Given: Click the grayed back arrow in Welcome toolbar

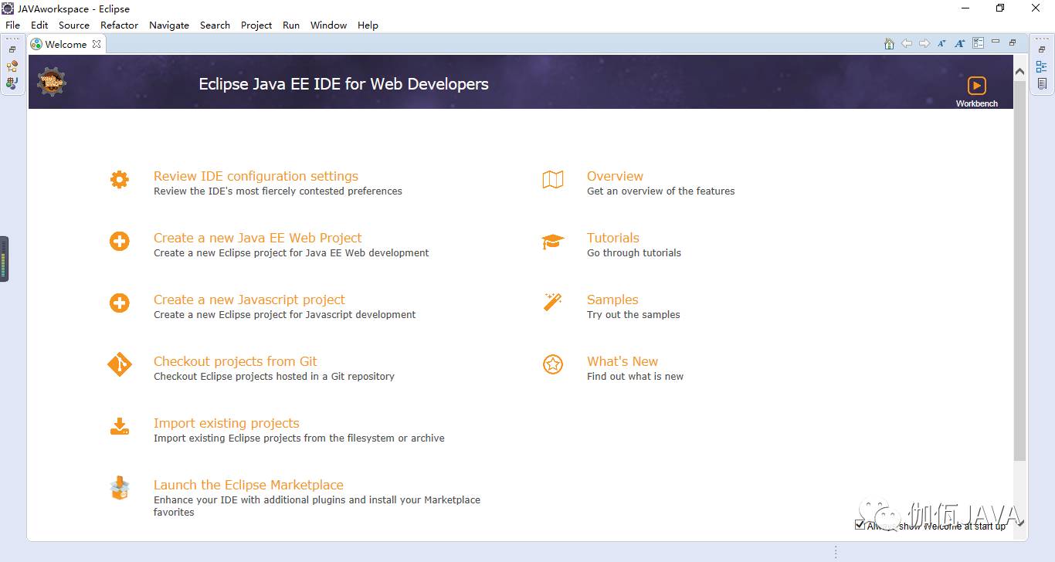Looking at the screenshot, I should coord(907,44).
